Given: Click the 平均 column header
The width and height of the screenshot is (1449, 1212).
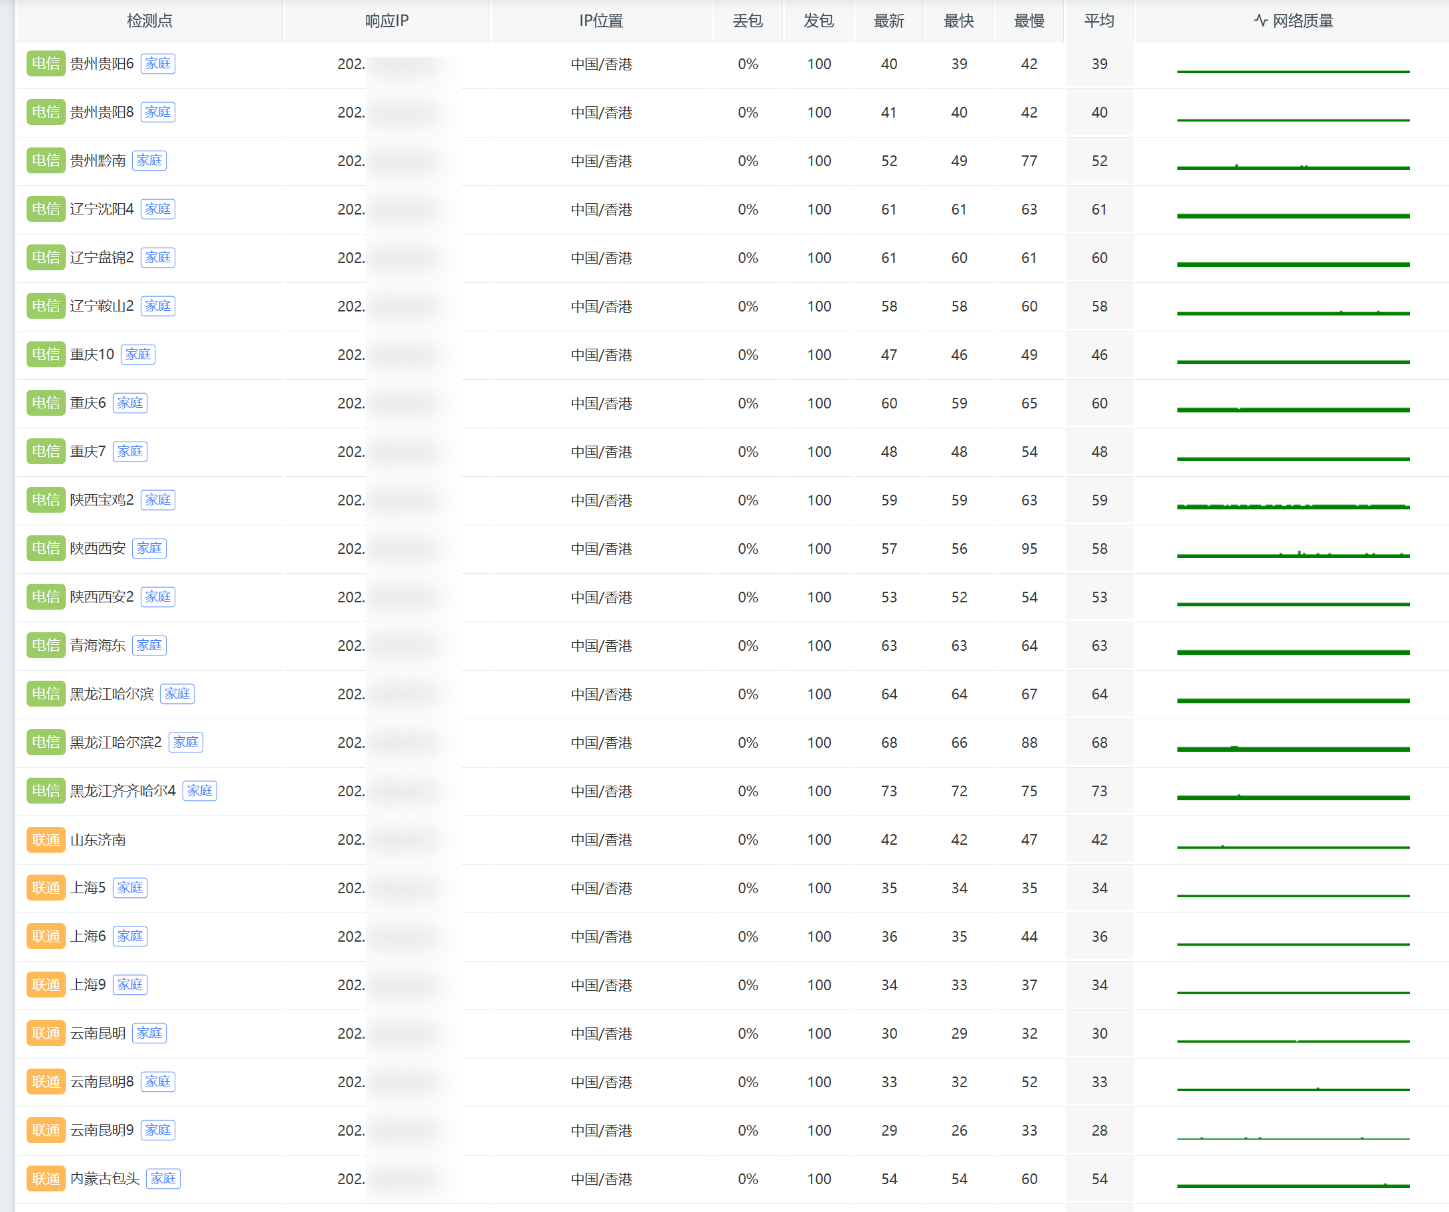Looking at the screenshot, I should tap(1099, 21).
